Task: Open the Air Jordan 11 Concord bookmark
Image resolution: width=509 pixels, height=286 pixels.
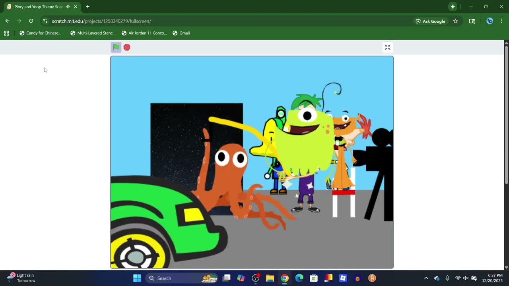Action: click(144, 33)
